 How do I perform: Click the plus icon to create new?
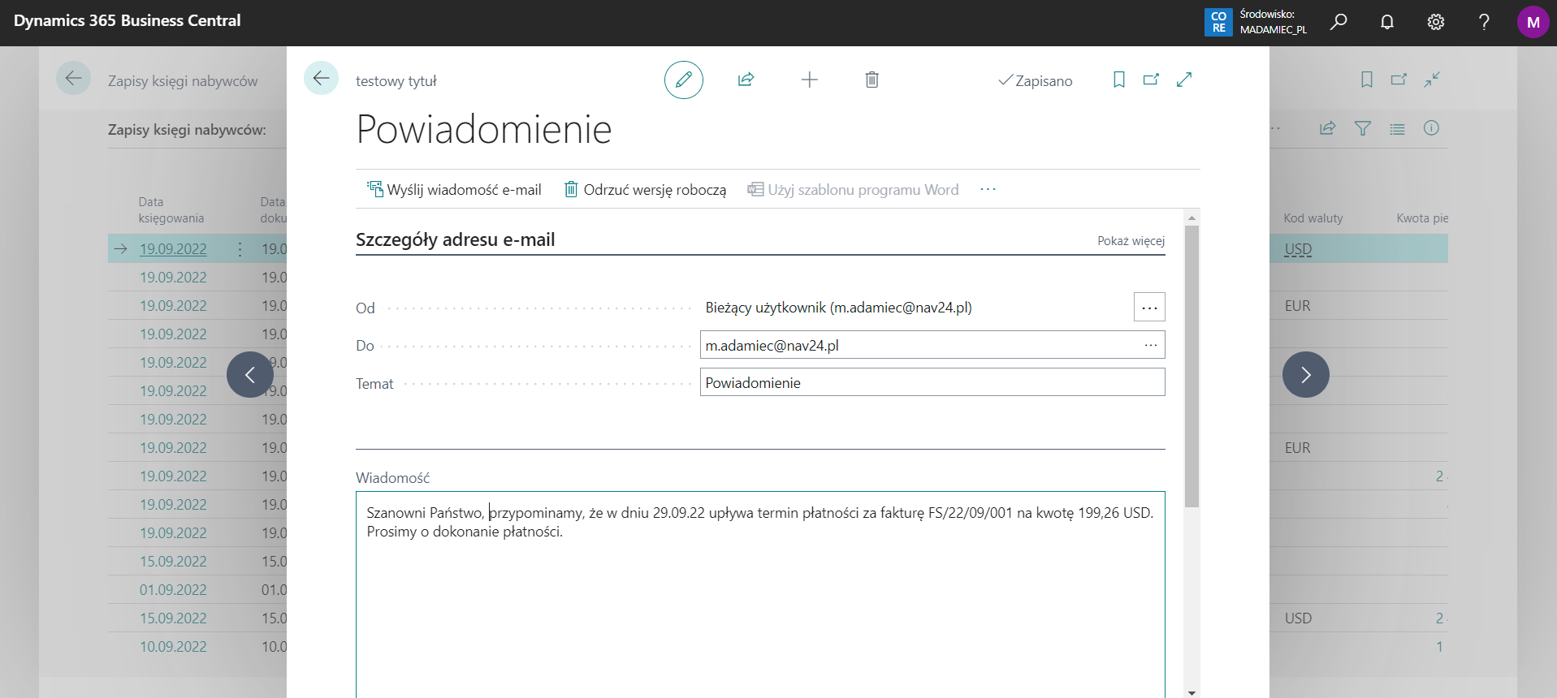[x=809, y=80]
